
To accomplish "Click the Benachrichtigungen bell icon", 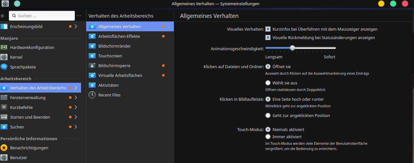I will [x=4, y=148].
